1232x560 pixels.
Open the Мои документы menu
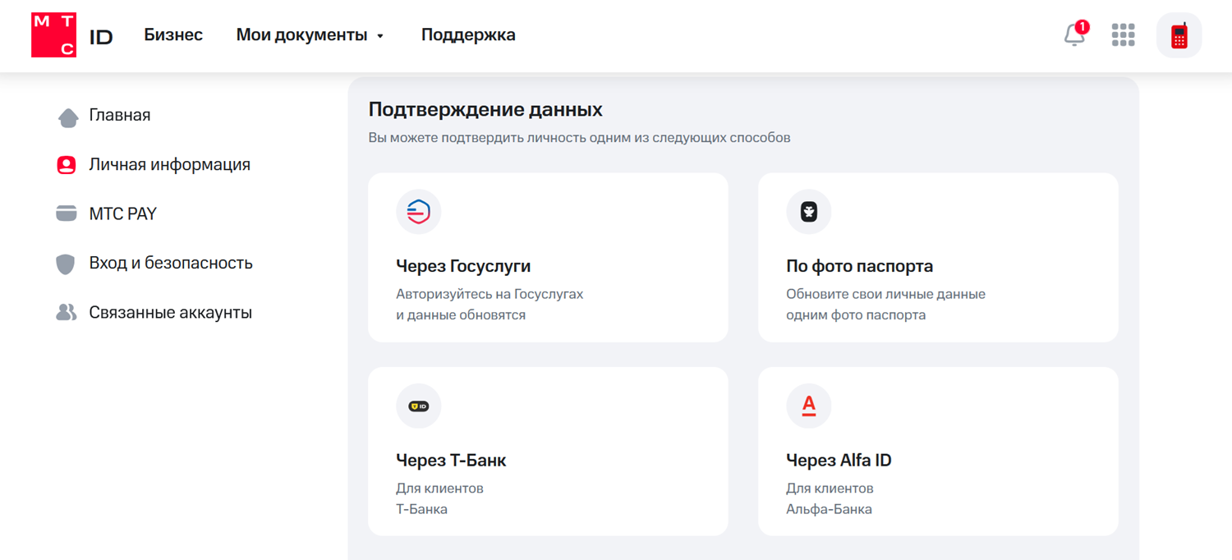click(302, 35)
